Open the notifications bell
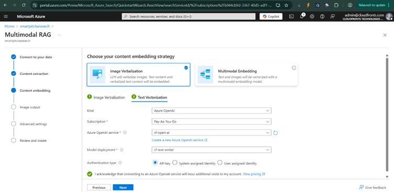 (x=302, y=16)
